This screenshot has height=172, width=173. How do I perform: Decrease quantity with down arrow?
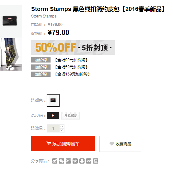(x=62, y=130)
